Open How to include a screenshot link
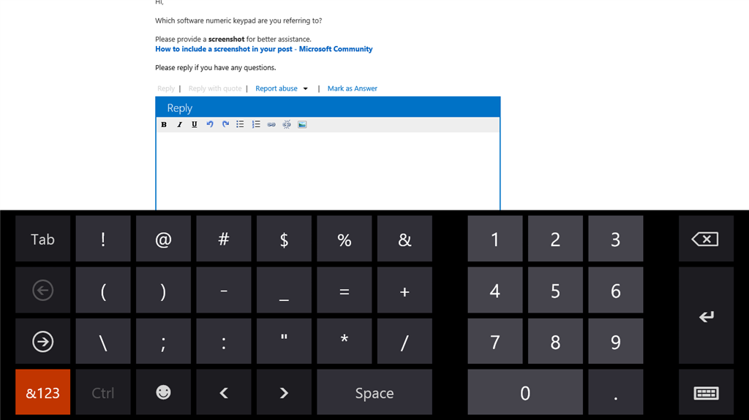This screenshot has height=420, width=749. click(x=263, y=49)
